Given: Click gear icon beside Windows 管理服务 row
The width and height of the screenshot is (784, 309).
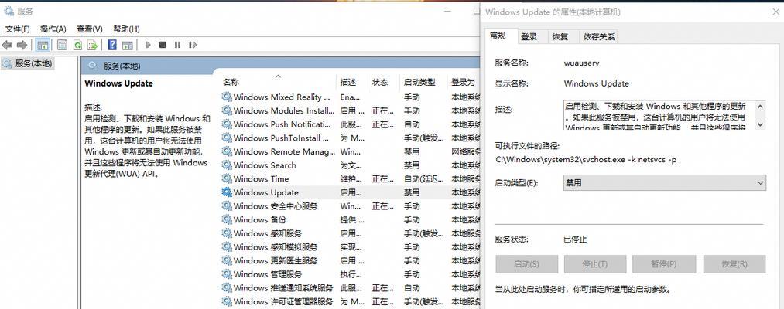Looking at the screenshot, I should [x=227, y=274].
